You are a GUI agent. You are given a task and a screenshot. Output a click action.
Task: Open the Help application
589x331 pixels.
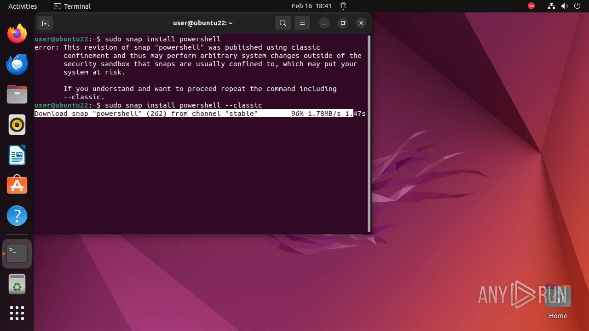[x=17, y=216]
